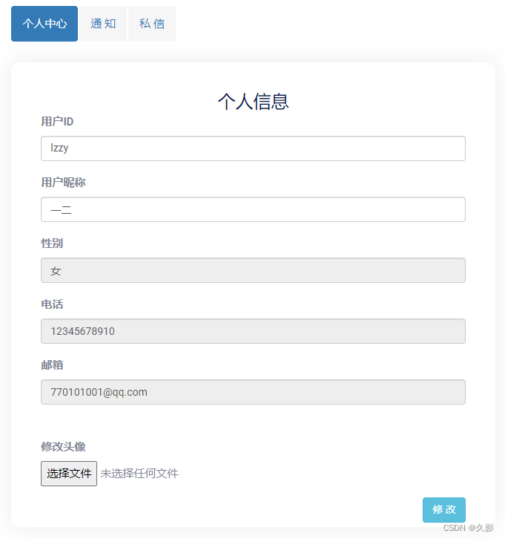Click the 选择文件 button

69,474
